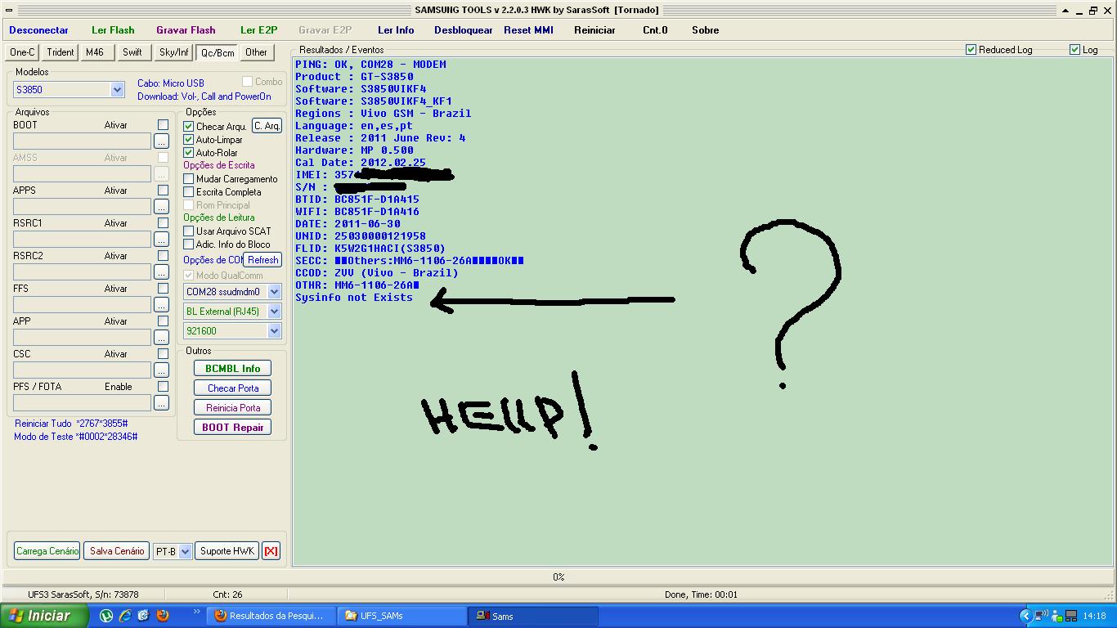The image size is (1117, 628).
Task: Open PT-B language dropdown
Action: pos(185,551)
